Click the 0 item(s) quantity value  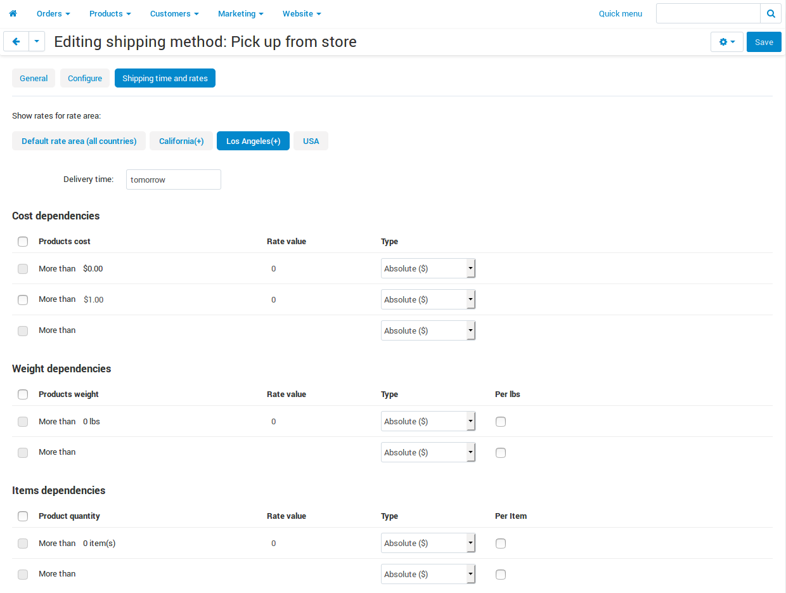(x=99, y=544)
